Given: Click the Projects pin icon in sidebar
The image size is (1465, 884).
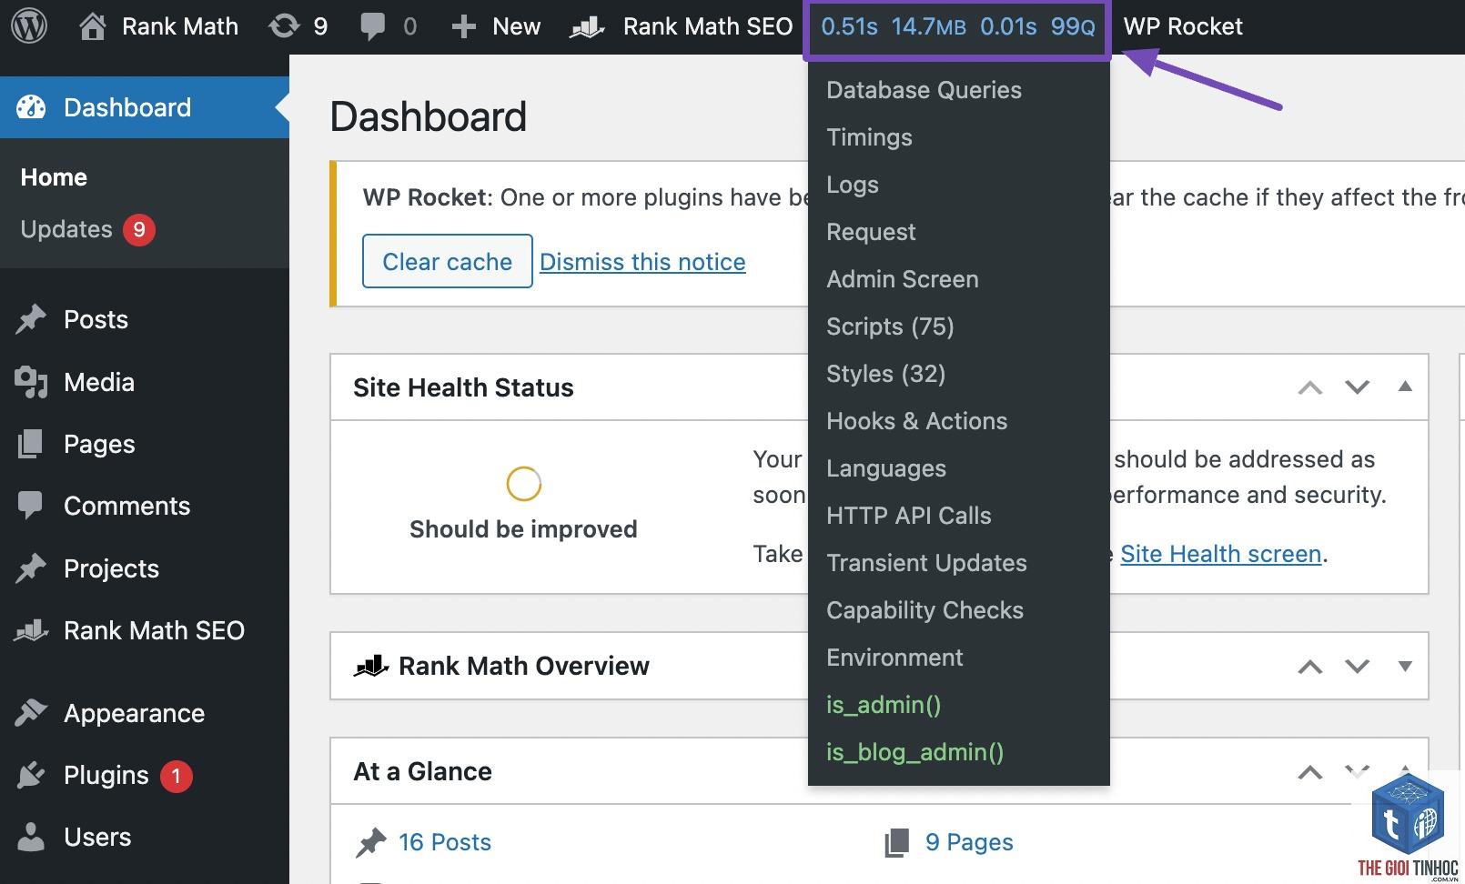Looking at the screenshot, I should click(x=31, y=568).
